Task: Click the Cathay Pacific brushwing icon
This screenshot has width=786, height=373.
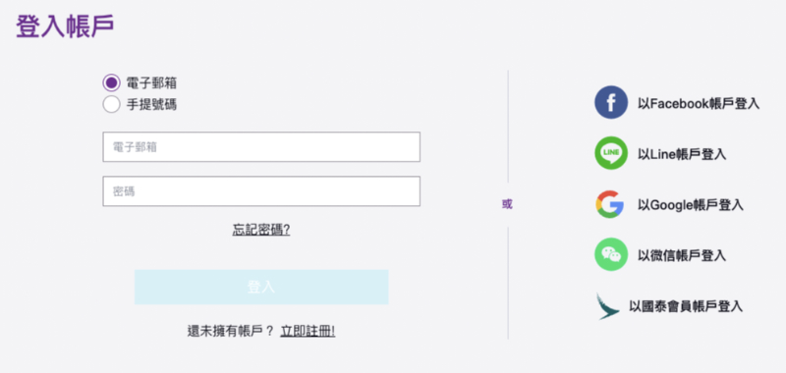Action: [607, 306]
